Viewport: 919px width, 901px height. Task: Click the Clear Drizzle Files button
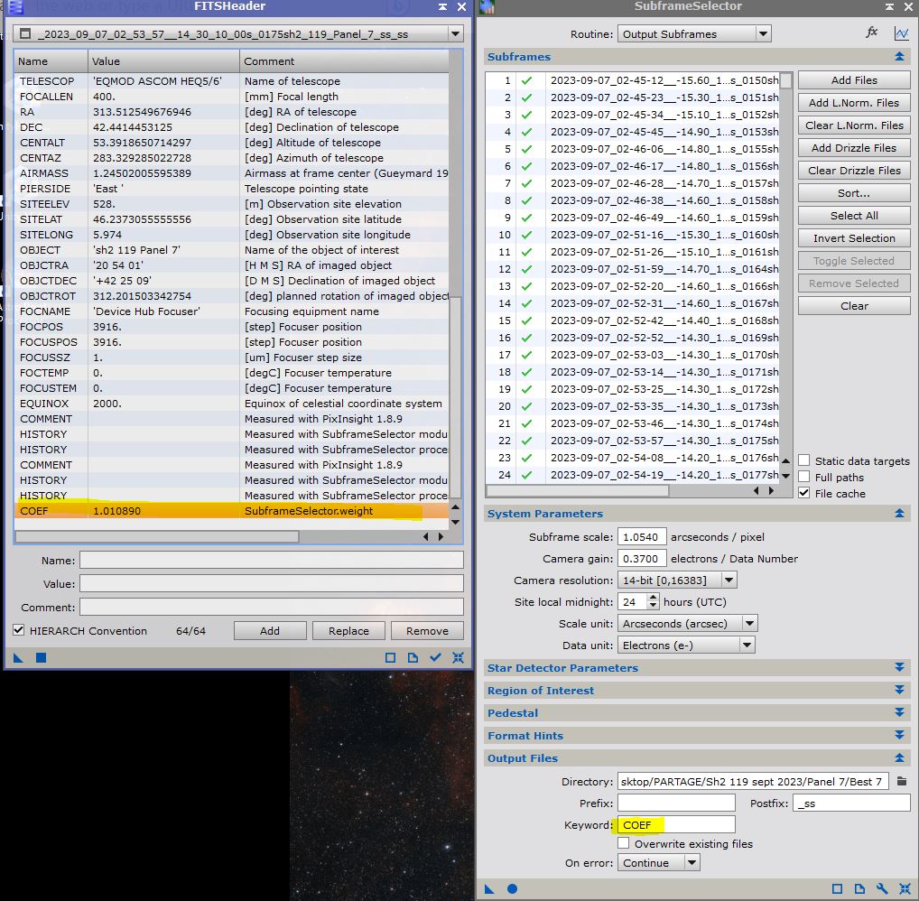click(854, 171)
